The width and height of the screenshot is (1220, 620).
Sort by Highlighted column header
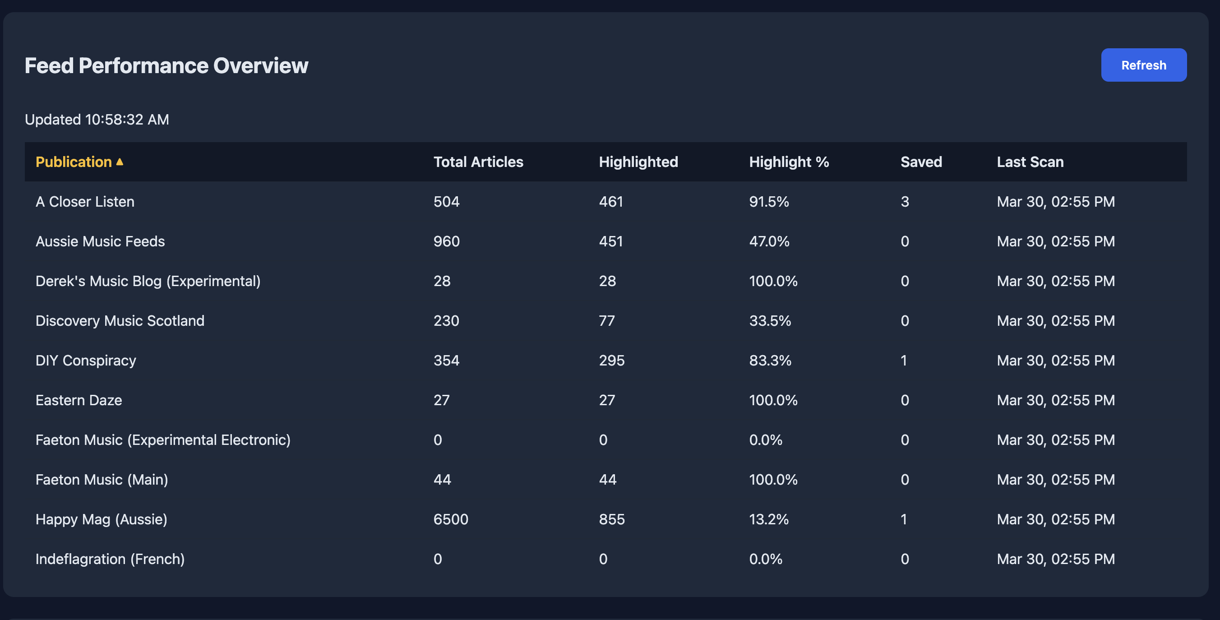pos(638,162)
